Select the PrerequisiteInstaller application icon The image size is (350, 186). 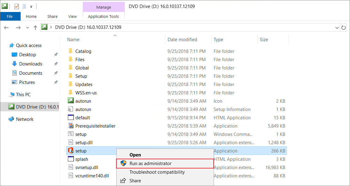point(70,126)
